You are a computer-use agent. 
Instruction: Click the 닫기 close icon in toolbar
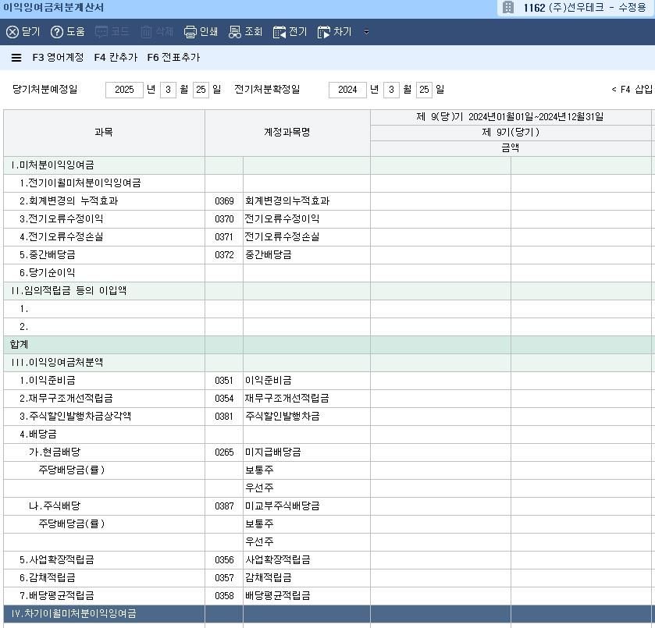pyautogui.click(x=12, y=32)
